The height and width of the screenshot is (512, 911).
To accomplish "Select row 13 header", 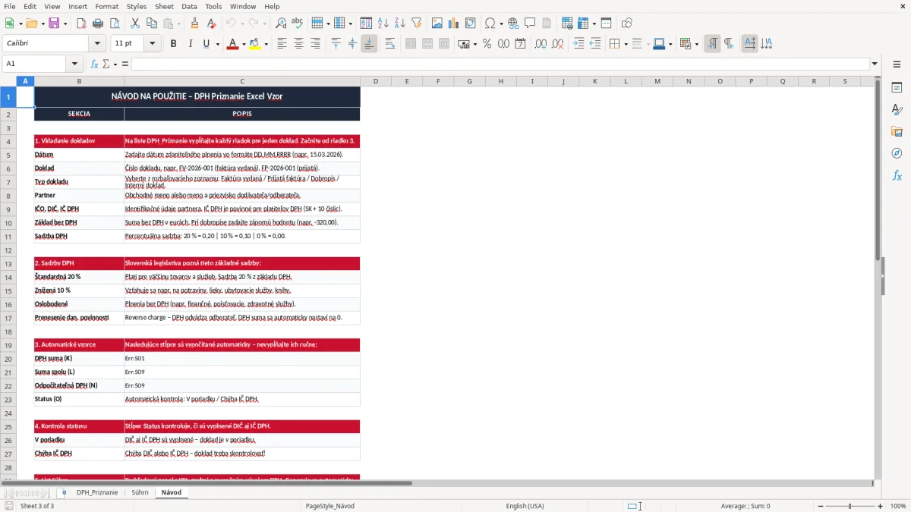I will tap(8, 263).
